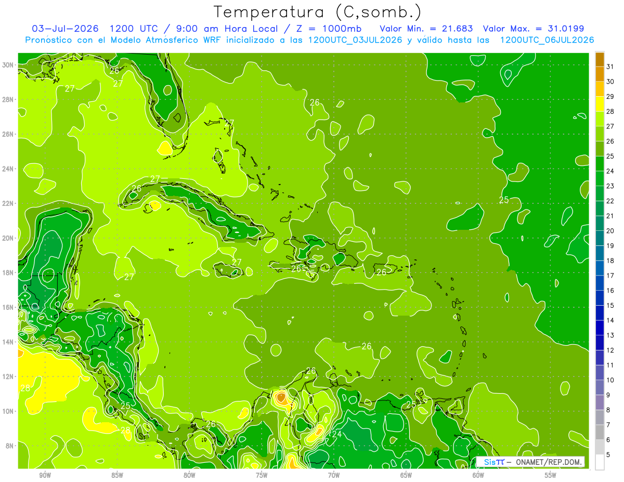This screenshot has width=624, height=482.
Task: Click the teal swatch between legend 19 and 20
Action: [x=600, y=238]
